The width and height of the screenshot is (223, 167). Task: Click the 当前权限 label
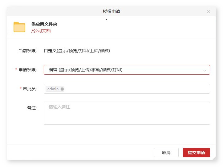coord(28,51)
